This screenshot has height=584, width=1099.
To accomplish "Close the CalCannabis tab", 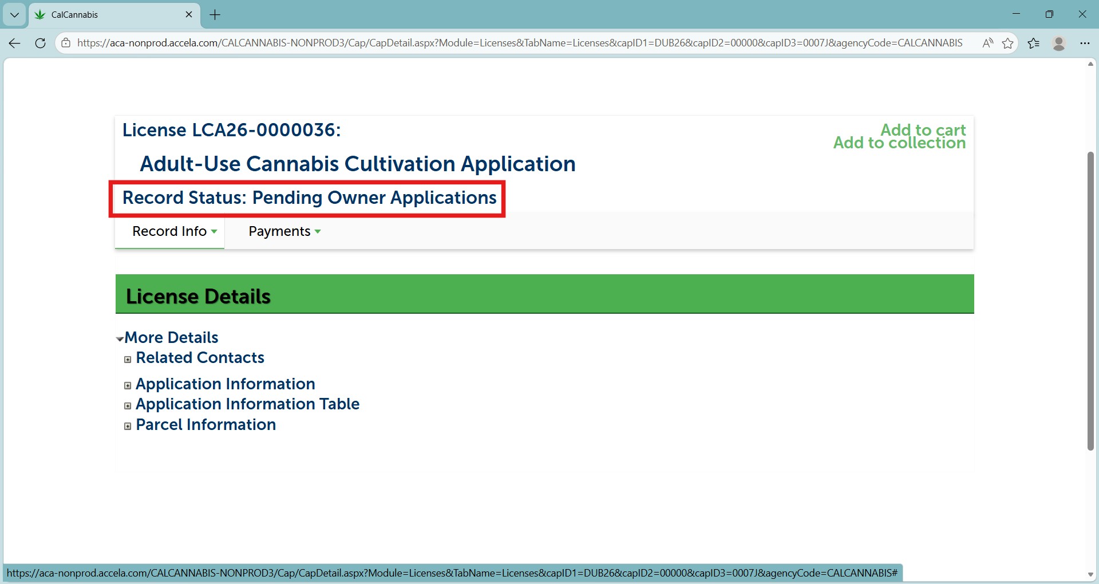I will pos(189,15).
